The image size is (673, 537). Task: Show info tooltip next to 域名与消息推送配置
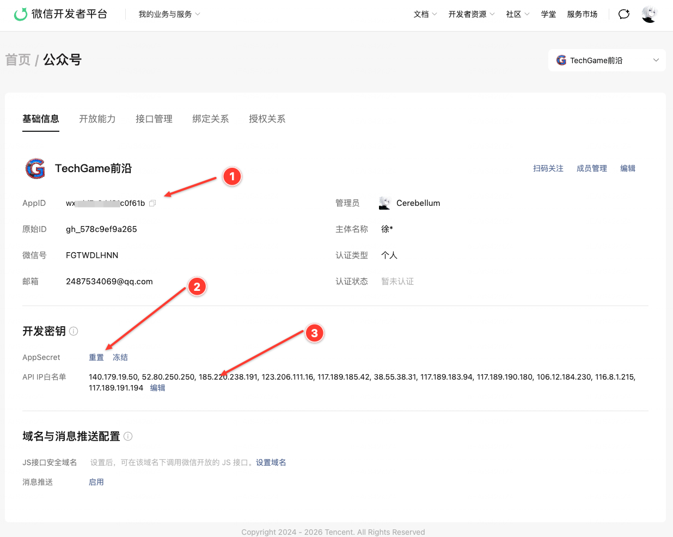point(128,436)
